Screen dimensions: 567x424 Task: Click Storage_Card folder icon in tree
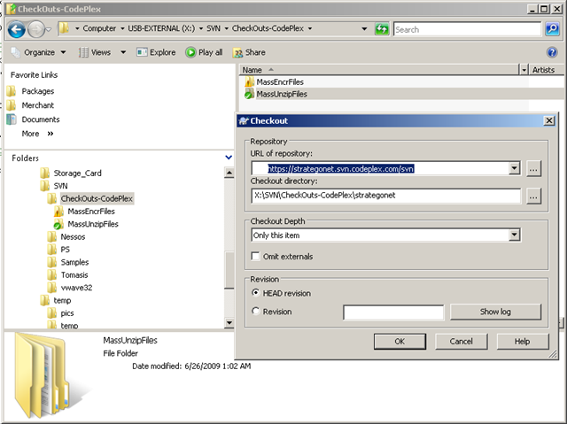(45, 173)
